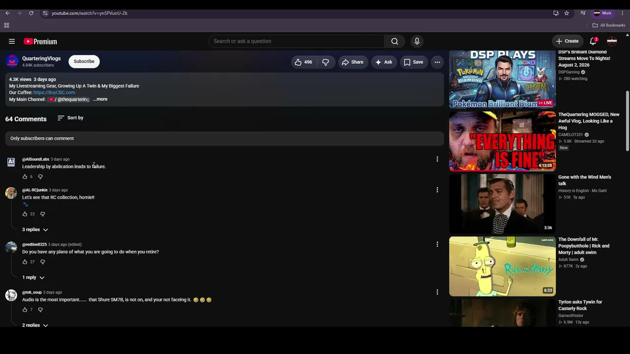Open browser three-dot menu
The image size is (630, 354).
pyautogui.click(x=622, y=13)
